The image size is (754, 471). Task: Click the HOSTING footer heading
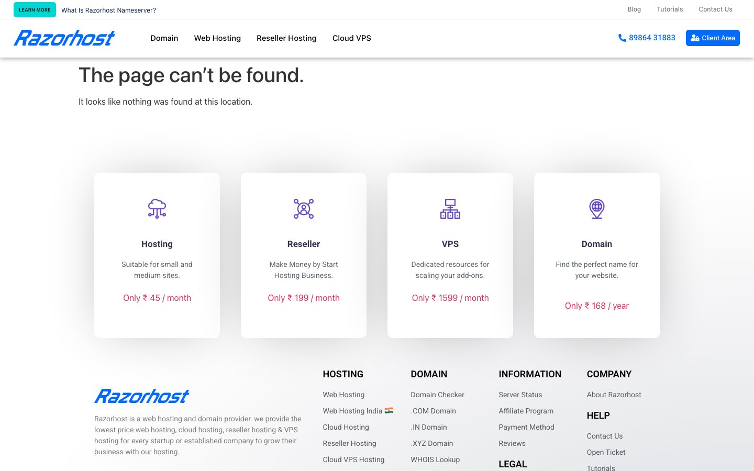pyautogui.click(x=343, y=374)
